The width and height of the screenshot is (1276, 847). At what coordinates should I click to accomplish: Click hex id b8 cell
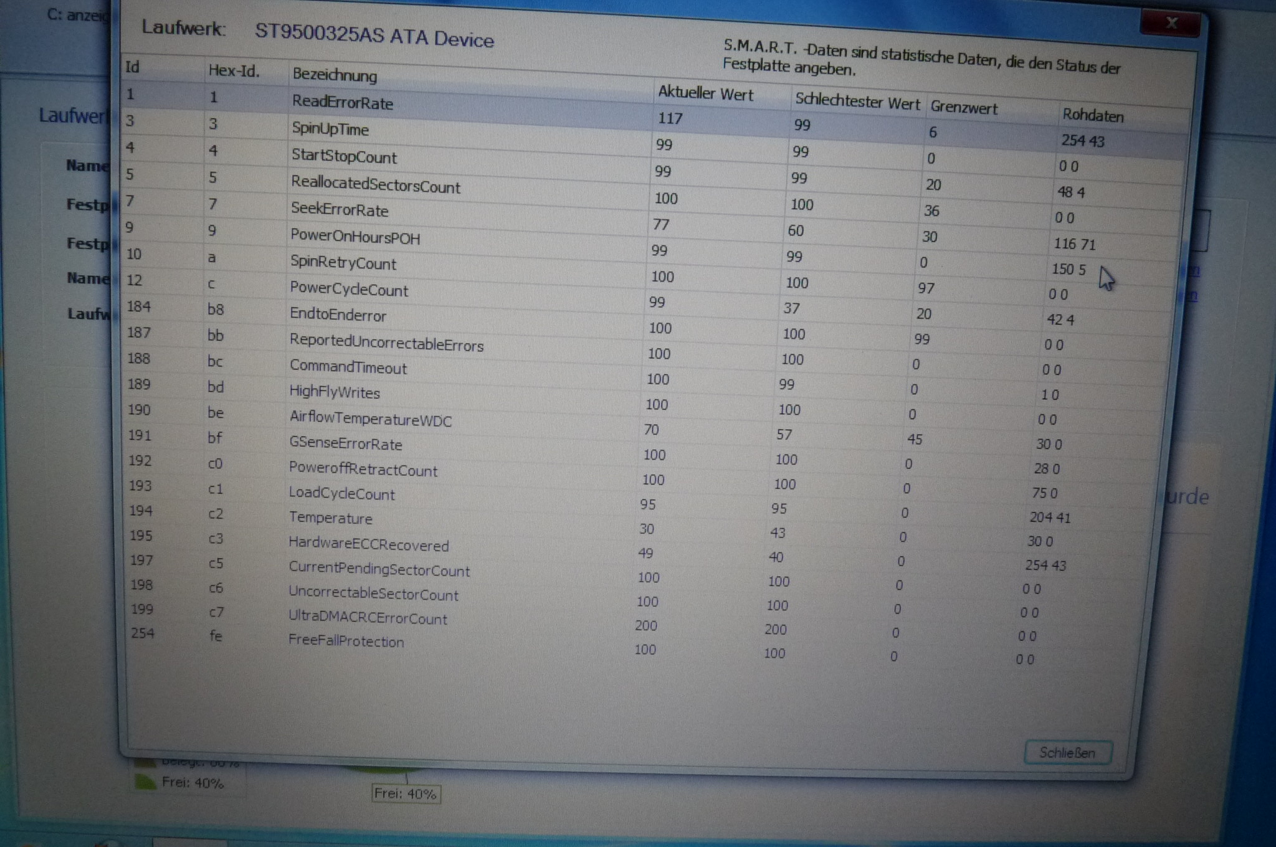[x=216, y=310]
